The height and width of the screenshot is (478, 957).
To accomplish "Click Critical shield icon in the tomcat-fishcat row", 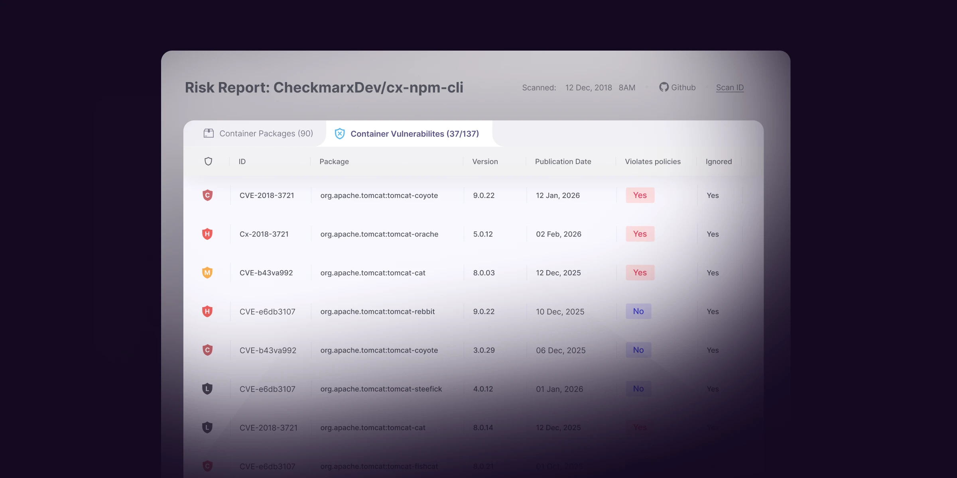I will click(207, 466).
